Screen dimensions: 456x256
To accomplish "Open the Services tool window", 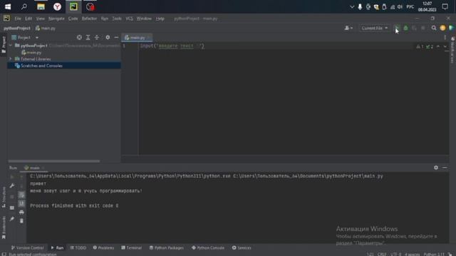I will pyautogui.click(x=242, y=248).
